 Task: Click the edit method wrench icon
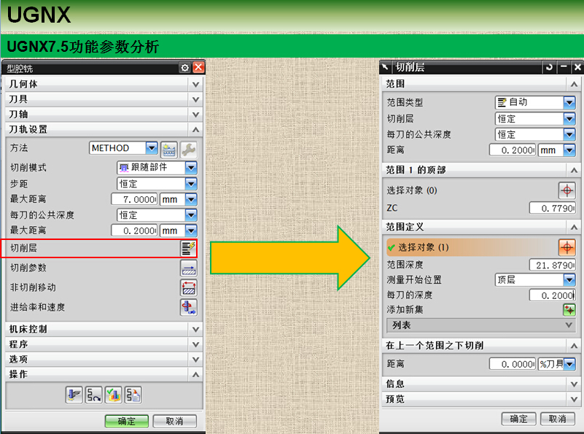click(188, 150)
